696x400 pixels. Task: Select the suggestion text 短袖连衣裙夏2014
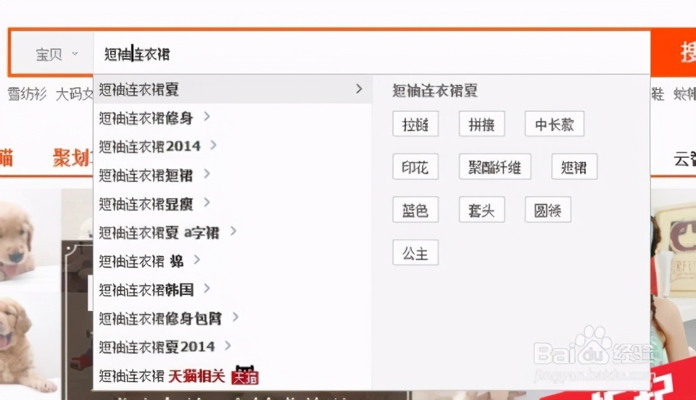click(157, 347)
